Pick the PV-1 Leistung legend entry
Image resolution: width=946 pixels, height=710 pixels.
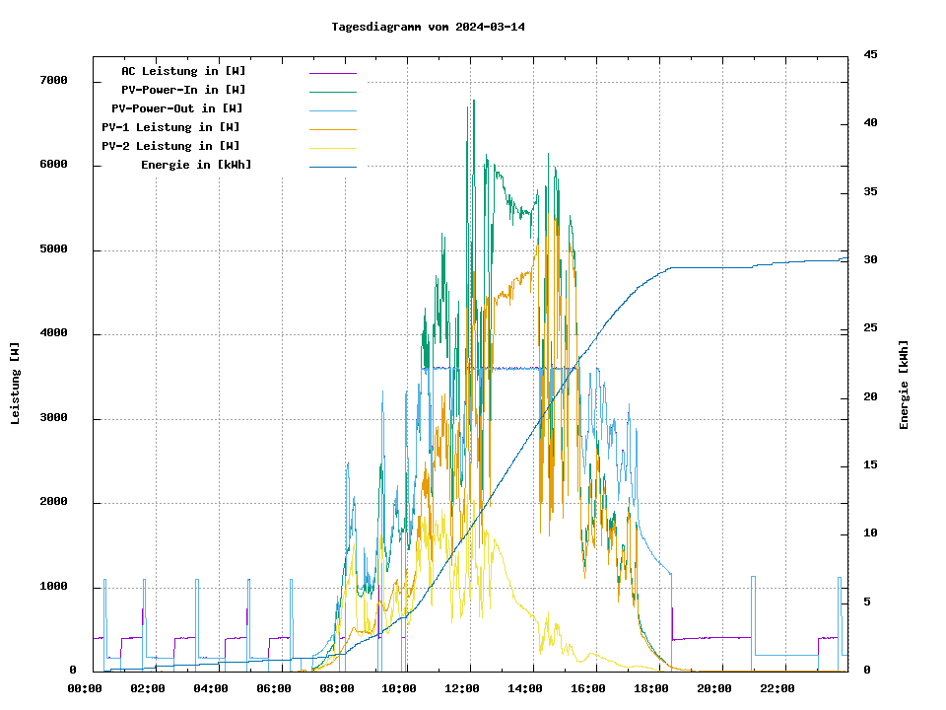(x=169, y=127)
